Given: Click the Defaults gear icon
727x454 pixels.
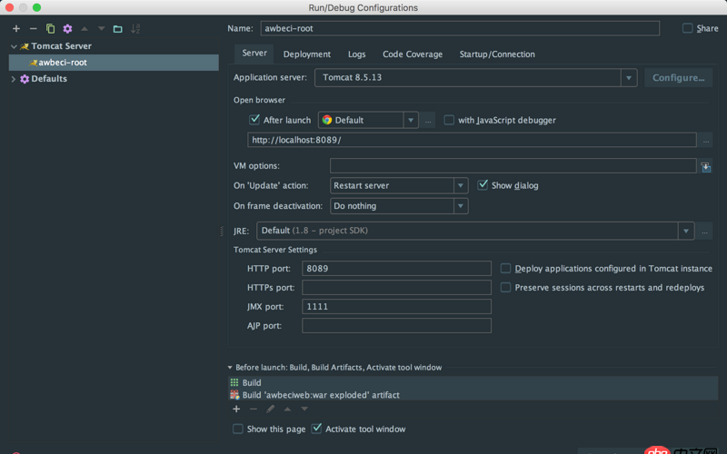Looking at the screenshot, I should point(25,79).
